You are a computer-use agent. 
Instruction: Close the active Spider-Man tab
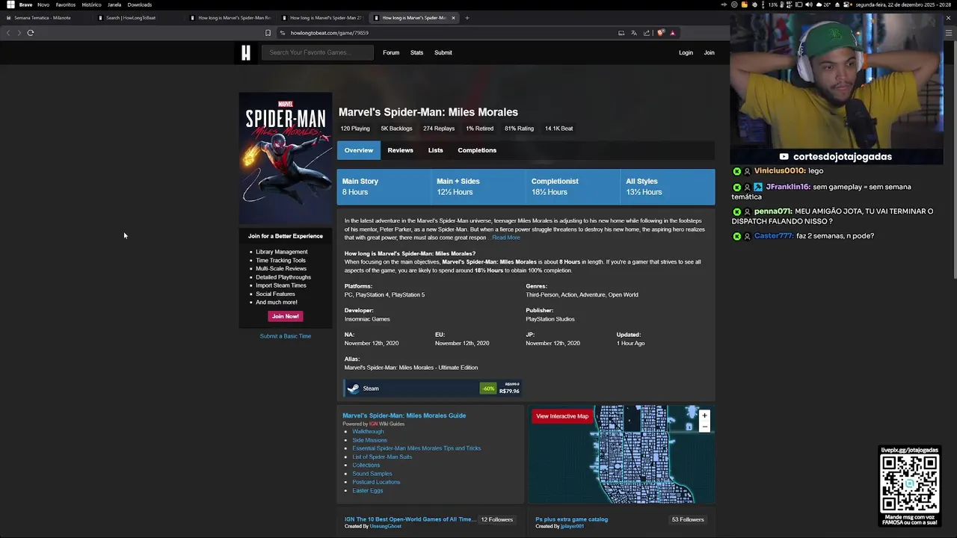(453, 18)
